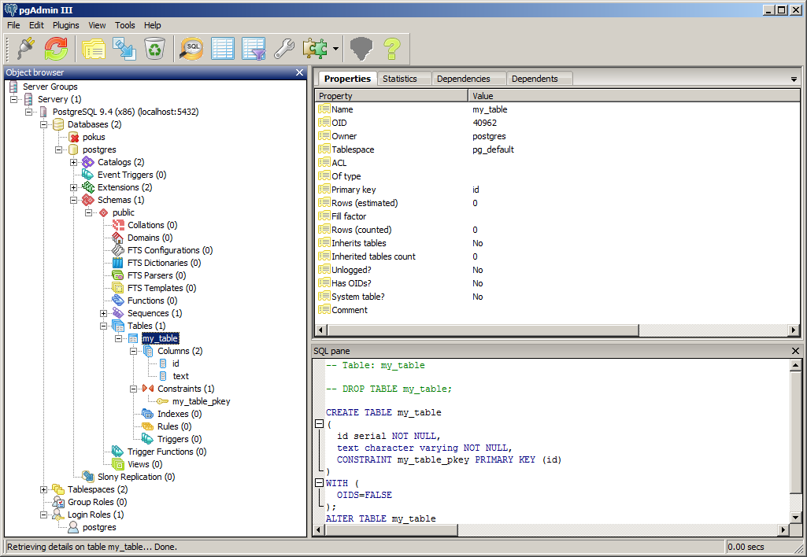Switch to the Statistics tab
This screenshot has height=557, width=807.
pos(399,79)
